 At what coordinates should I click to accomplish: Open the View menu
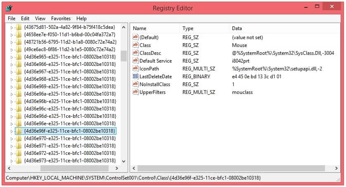coord(40,19)
